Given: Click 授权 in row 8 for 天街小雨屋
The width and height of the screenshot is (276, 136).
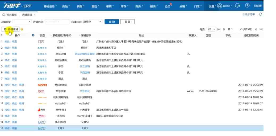Looking at the screenshot, I should point(7,85).
